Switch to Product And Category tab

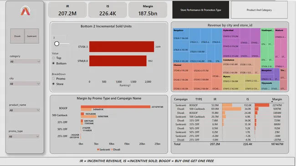259,10
